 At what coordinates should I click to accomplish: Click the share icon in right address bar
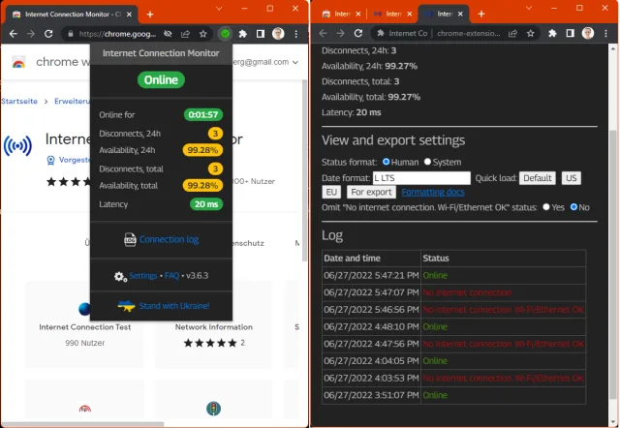(x=512, y=34)
